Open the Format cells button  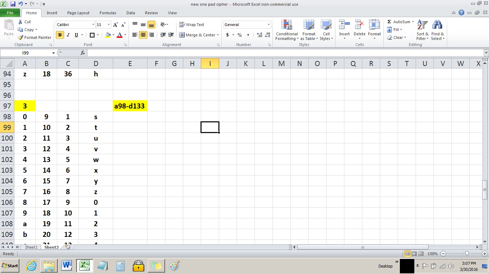[374, 30]
